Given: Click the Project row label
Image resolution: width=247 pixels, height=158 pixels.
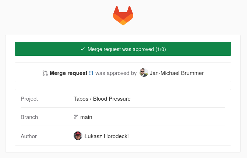Looking at the screenshot, I should (x=29, y=99).
